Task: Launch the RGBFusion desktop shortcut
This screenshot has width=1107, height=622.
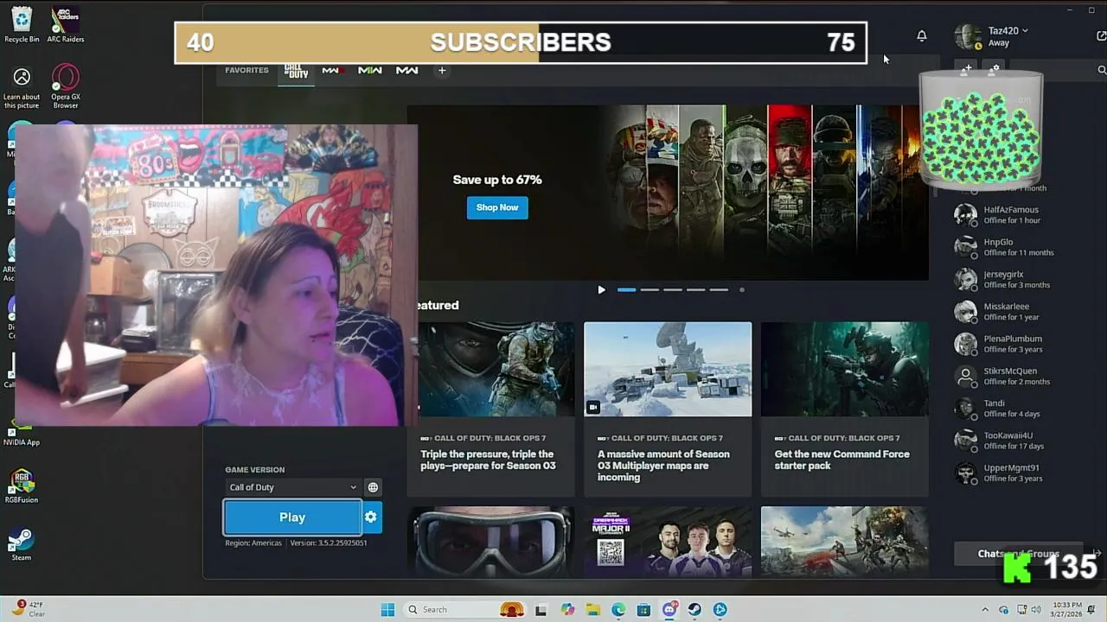Action: point(22,486)
